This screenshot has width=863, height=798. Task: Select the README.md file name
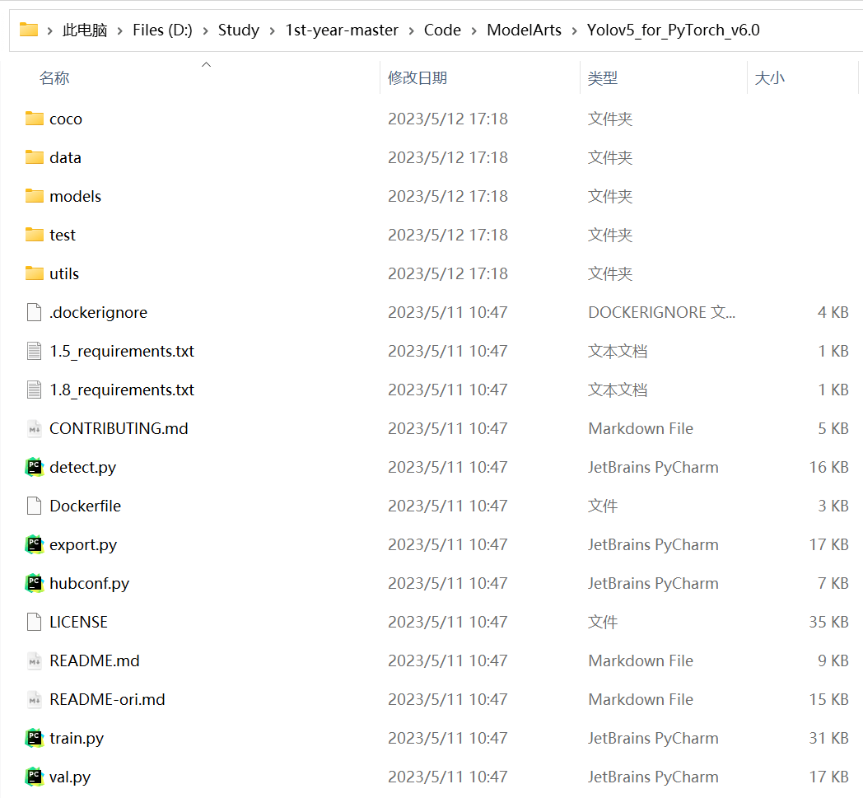point(94,660)
